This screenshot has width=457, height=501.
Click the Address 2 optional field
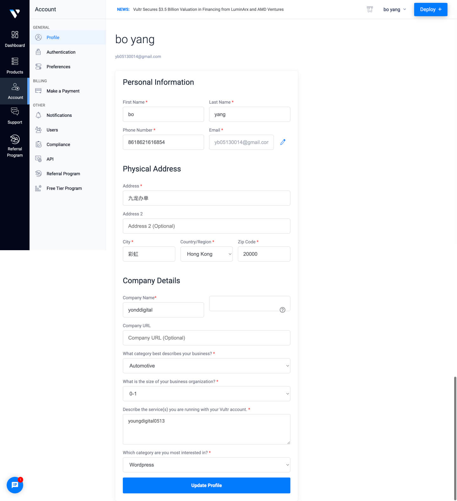tap(206, 226)
